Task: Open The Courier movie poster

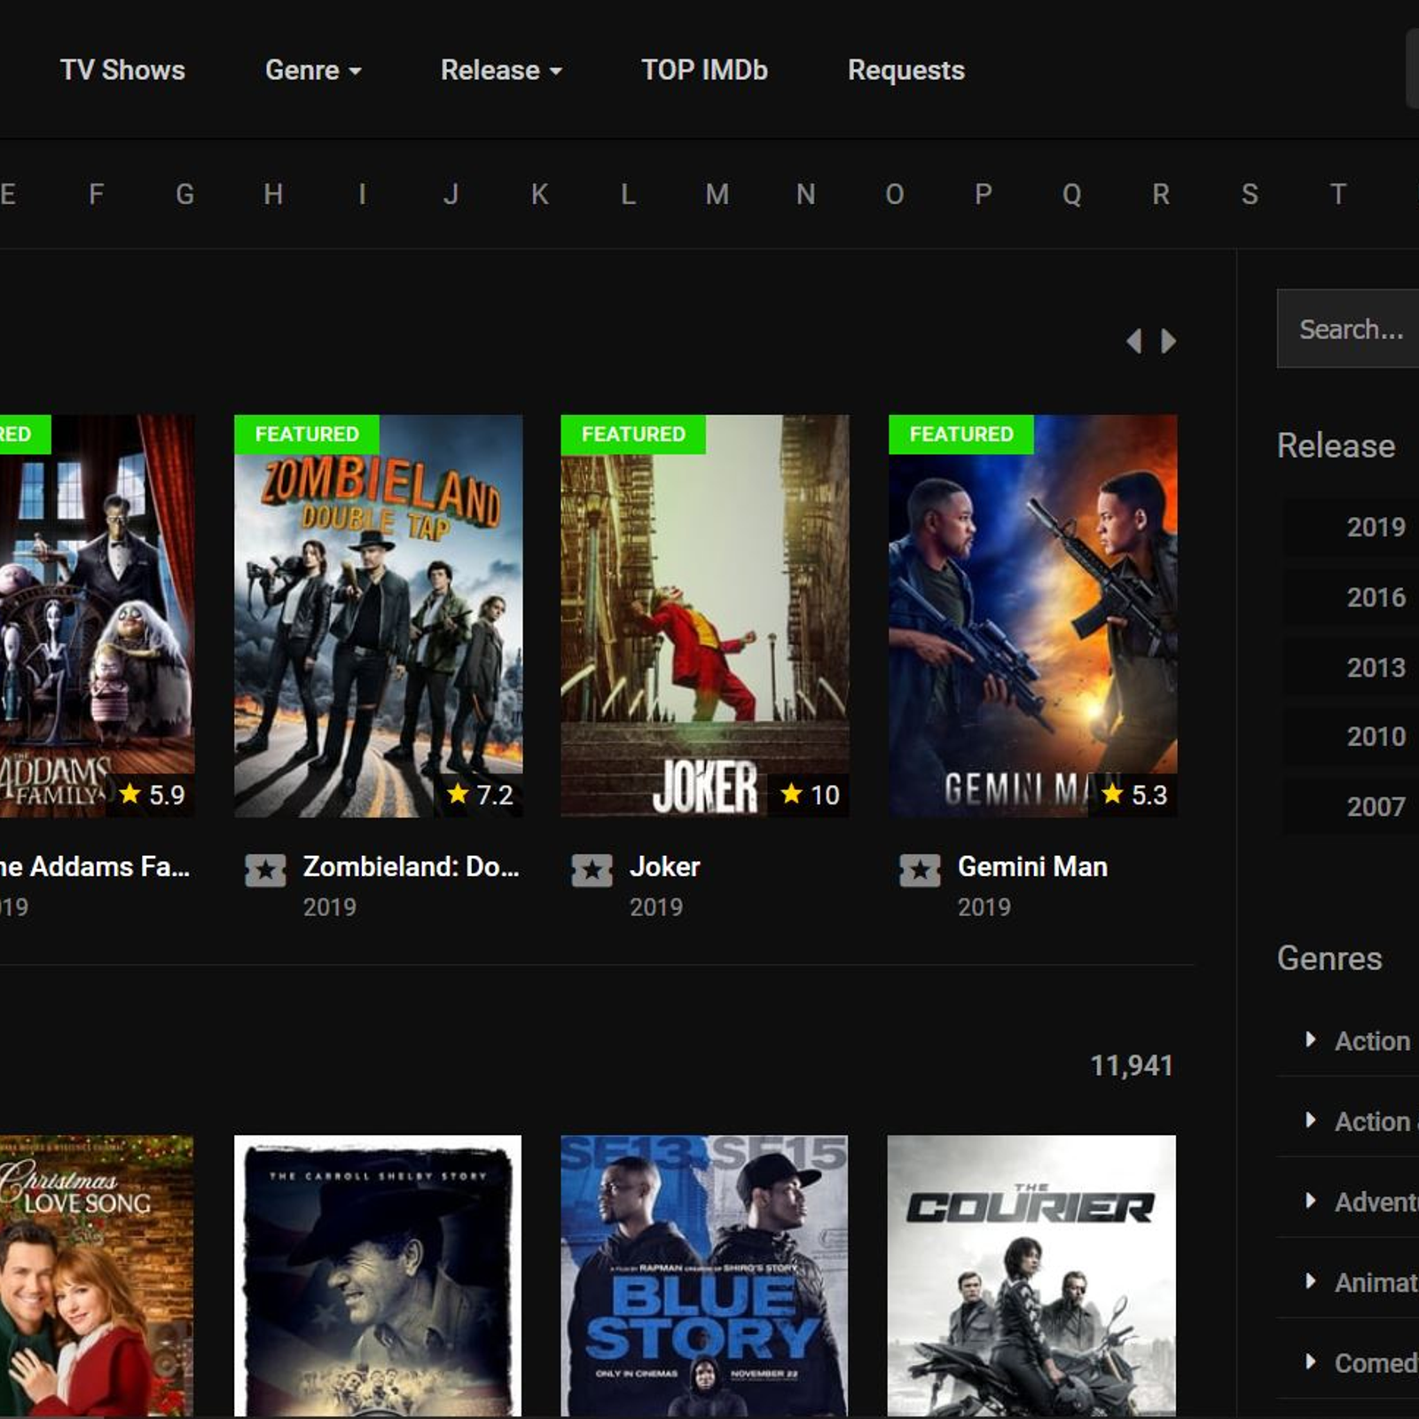Action: click(x=1031, y=1275)
